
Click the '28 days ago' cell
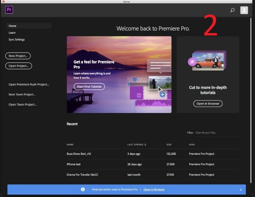[135, 164]
